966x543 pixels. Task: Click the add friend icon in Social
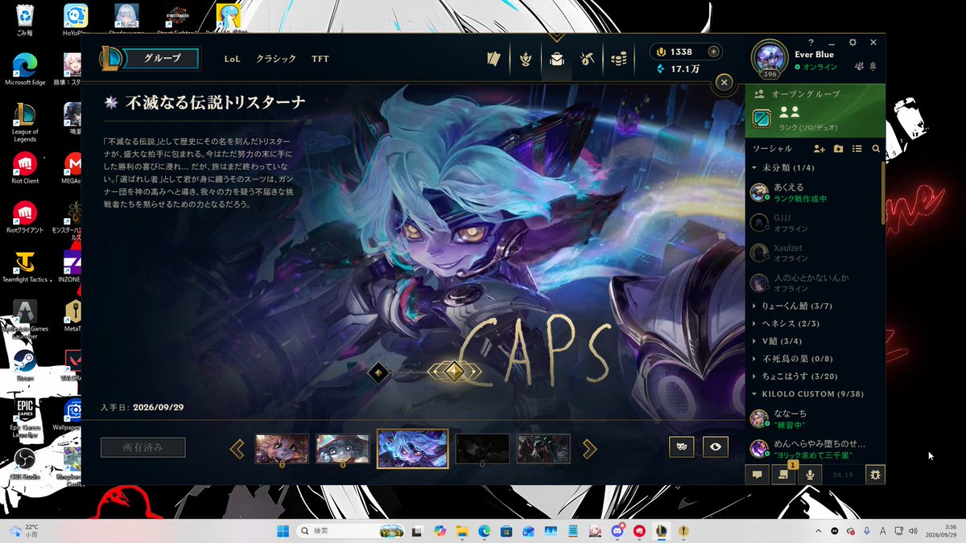point(819,149)
